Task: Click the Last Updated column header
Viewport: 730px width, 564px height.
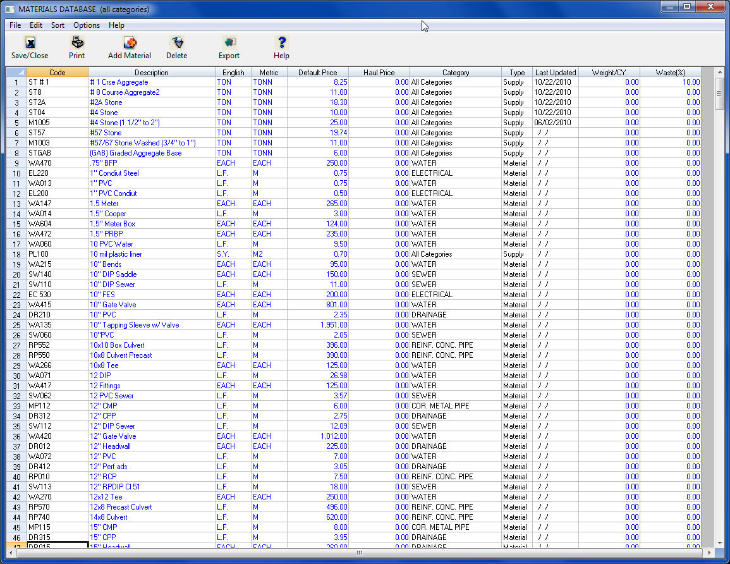Action: (x=556, y=72)
